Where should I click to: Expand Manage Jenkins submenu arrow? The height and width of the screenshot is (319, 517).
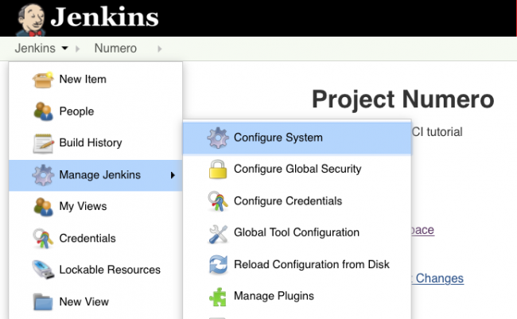point(173,175)
